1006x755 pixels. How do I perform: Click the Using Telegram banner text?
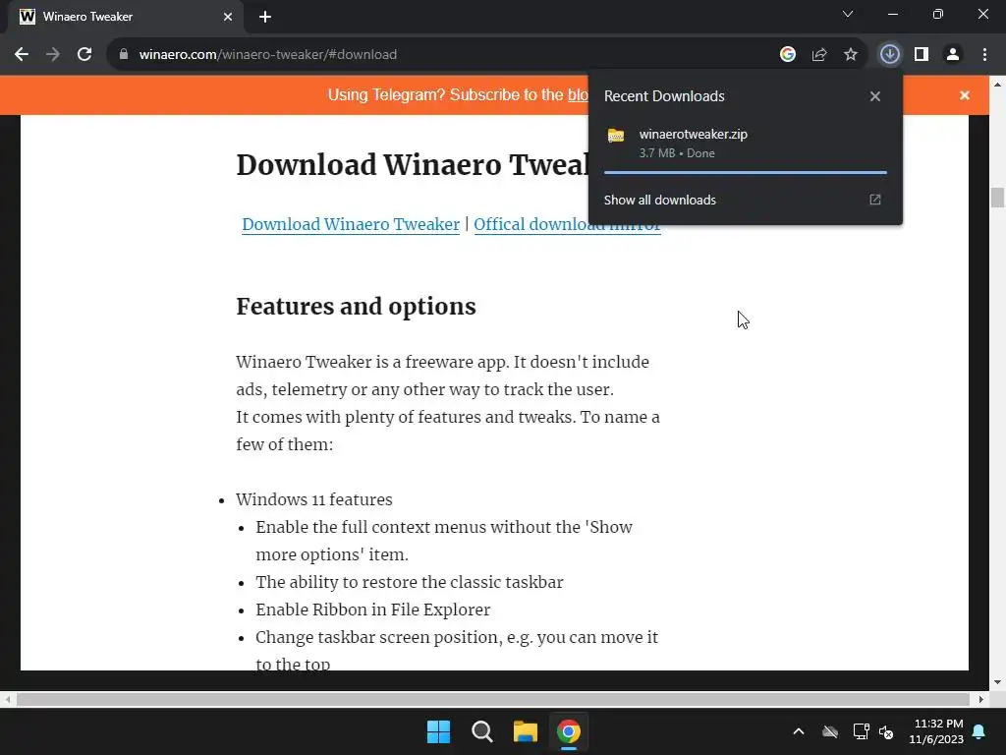click(x=458, y=95)
